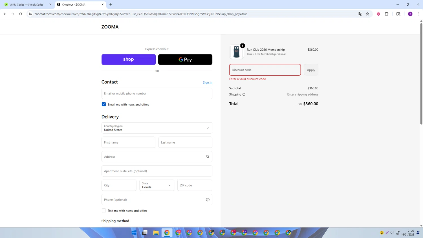
Task: Pay with the Shop express checkout button
Action: (x=129, y=60)
